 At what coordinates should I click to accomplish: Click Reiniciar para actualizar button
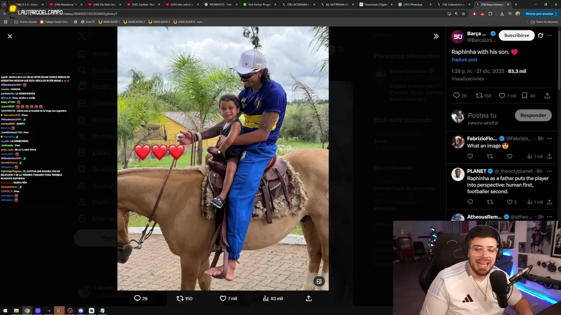pos(541,14)
